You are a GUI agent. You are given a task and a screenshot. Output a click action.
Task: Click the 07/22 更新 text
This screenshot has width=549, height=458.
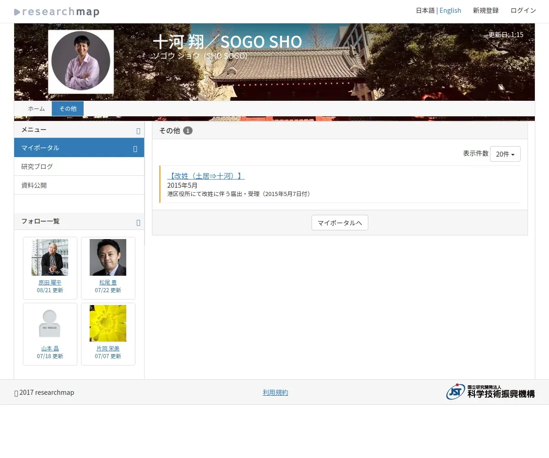pos(108,290)
